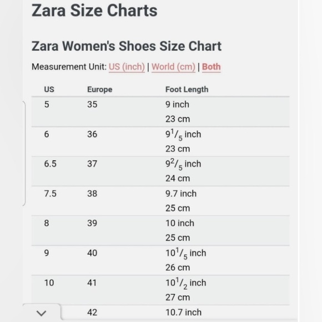Select the row with Europe size 38
Viewport: 322px width, 322px height.
tap(160, 201)
